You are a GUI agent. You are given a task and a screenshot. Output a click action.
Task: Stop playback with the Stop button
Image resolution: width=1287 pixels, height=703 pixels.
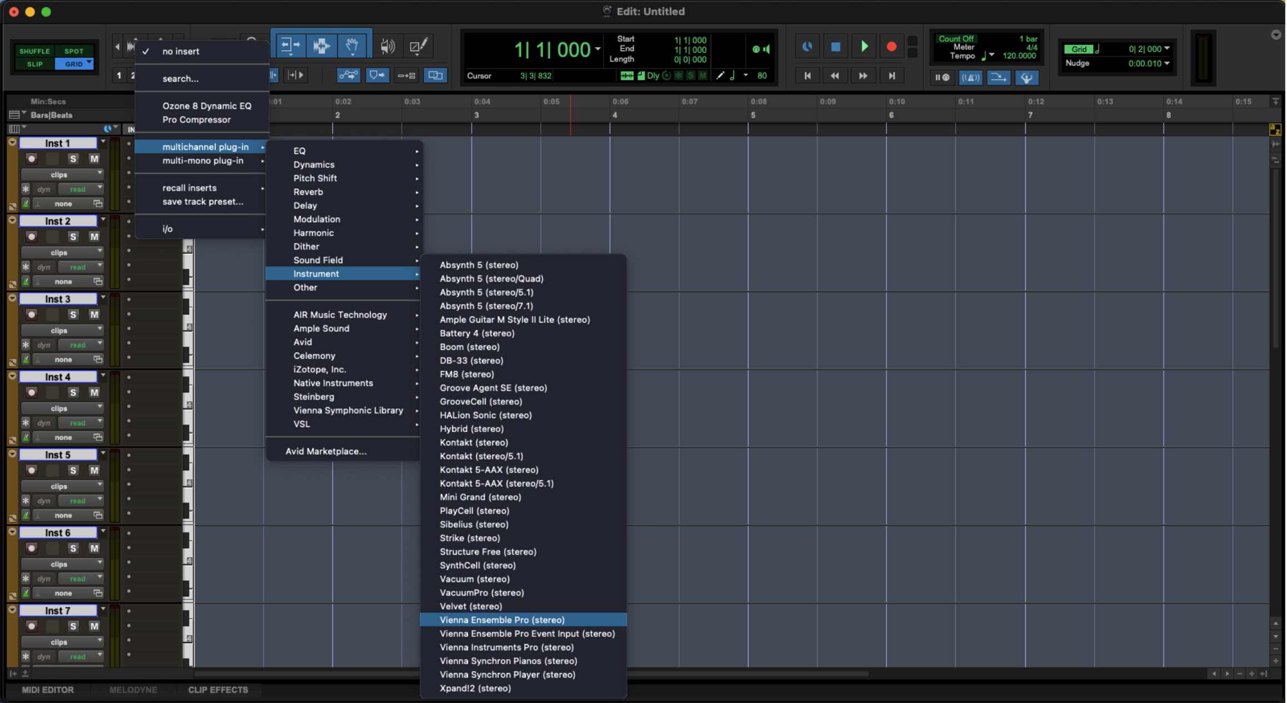835,47
